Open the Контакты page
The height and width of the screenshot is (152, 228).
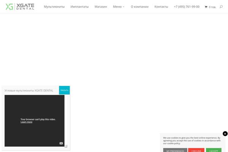pyautogui.click(x=161, y=7)
